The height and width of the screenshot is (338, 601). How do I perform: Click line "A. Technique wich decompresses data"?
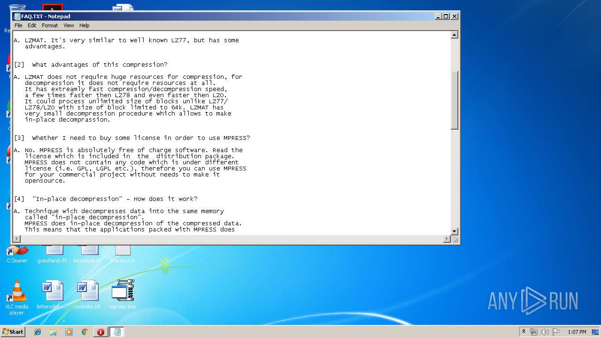point(119,211)
